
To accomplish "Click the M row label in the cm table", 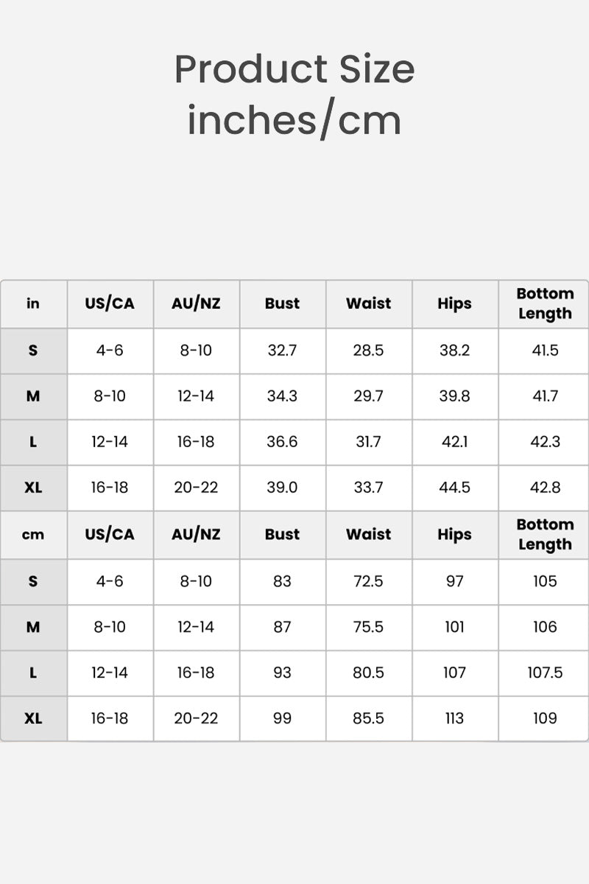I will click(x=33, y=627).
